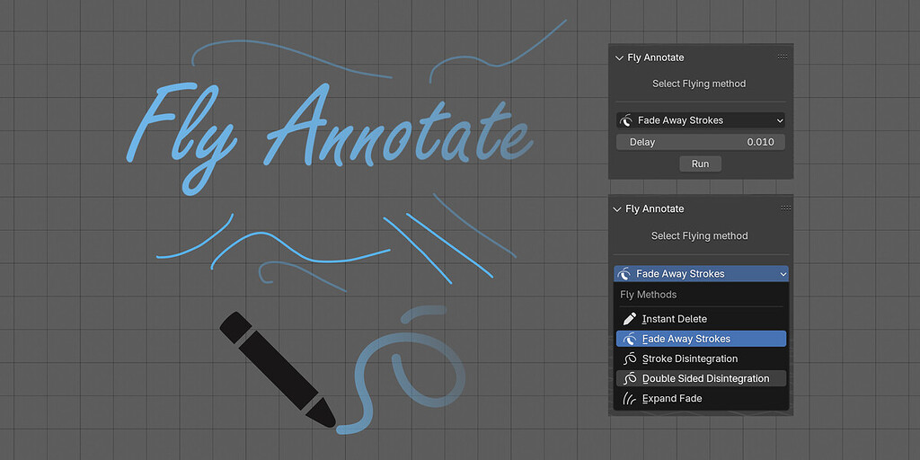Click upper panel Select Flying method label
Image resolution: width=920 pixels, height=460 pixels.
coord(699,84)
